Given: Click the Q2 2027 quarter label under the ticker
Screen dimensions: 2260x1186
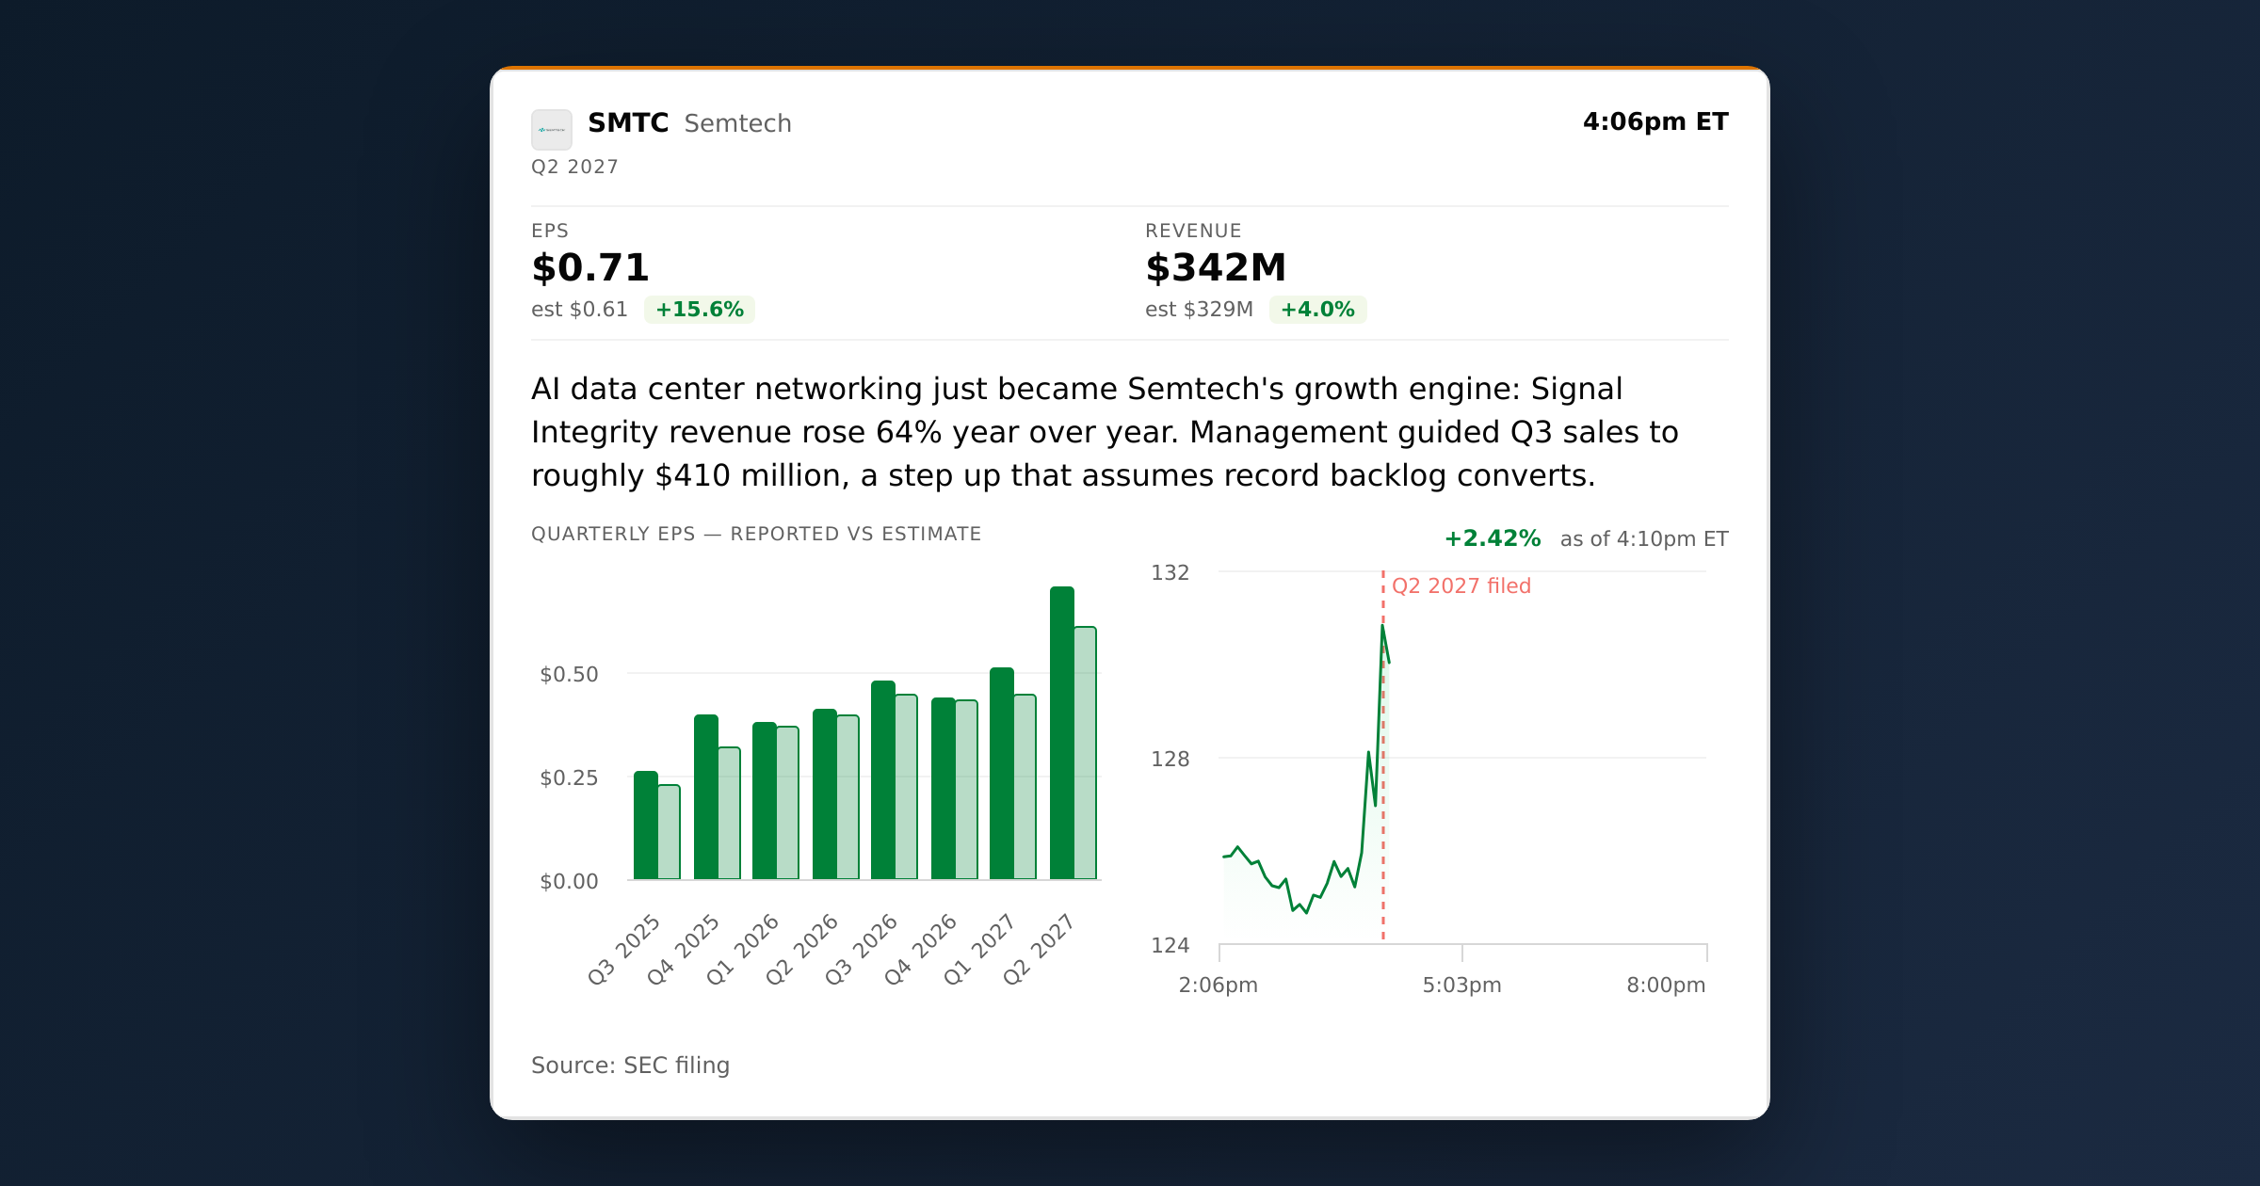Looking at the screenshot, I should tap(574, 167).
